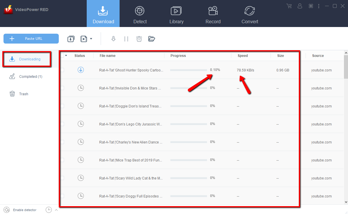Click the schedule clock icon in status bar
This screenshot has height=214, width=348.
coord(49,210)
